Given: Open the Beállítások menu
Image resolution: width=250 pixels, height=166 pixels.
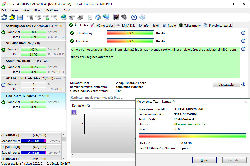Looking at the screenshot, I should 53,10.
